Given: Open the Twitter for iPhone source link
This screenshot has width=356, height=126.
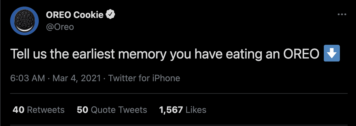Looking at the screenshot, I should pyautogui.click(x=144, y=78).
